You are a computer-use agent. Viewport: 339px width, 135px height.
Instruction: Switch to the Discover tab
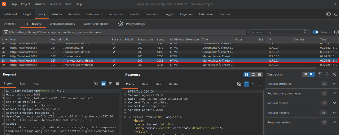[x=225, y=14]
